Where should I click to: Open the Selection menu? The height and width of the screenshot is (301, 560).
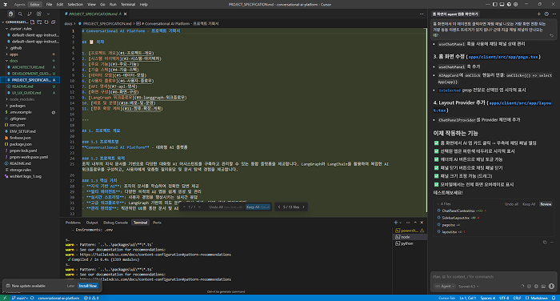point(75,4)
